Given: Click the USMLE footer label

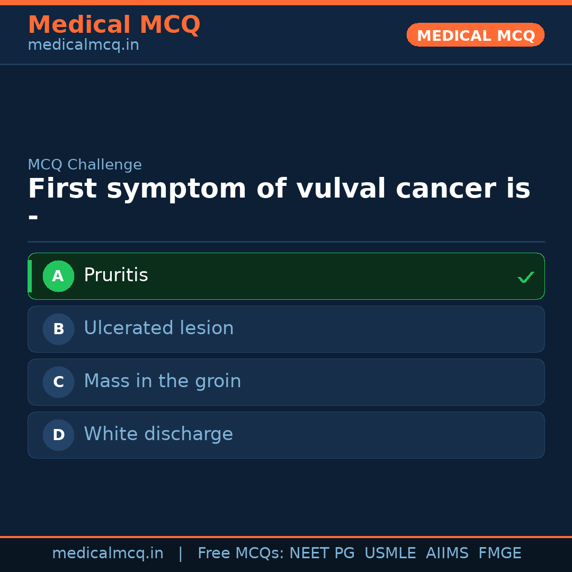Looking at the screenshot, I should tap(390, 553).
